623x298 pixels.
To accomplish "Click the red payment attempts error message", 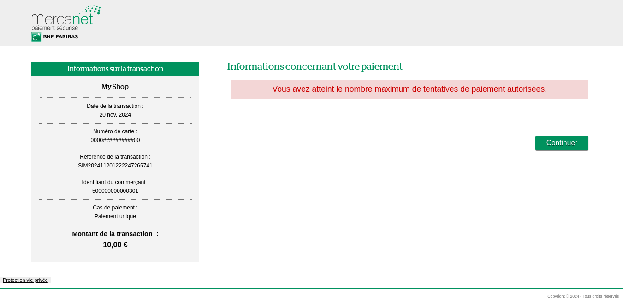I will click(409, 89).
